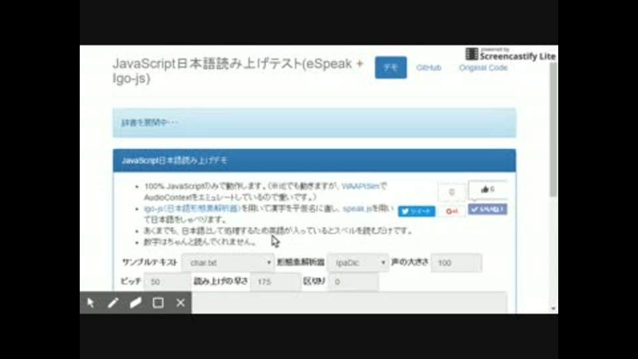Open the Original Code link
Screen dimensions: 638x359
click(x=483, y=68)
